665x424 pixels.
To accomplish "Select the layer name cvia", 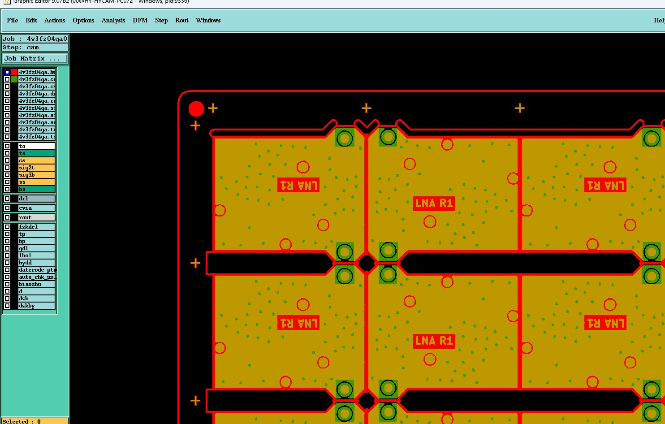I will pyautogui.click(x=37, y=208).
